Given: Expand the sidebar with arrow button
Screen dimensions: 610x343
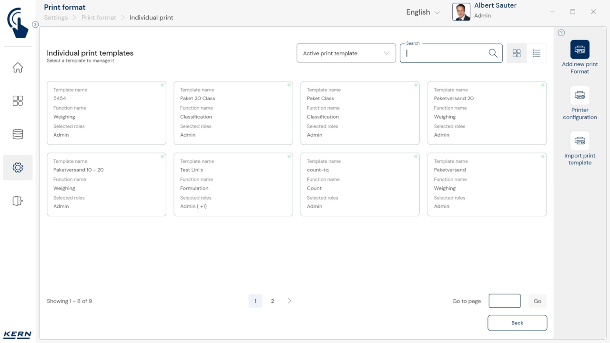Looking at the screenshot, I should [x=35, y=24].
